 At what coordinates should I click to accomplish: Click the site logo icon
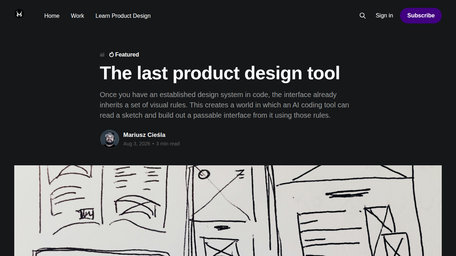pyautogui.click(x=19, y=14)
